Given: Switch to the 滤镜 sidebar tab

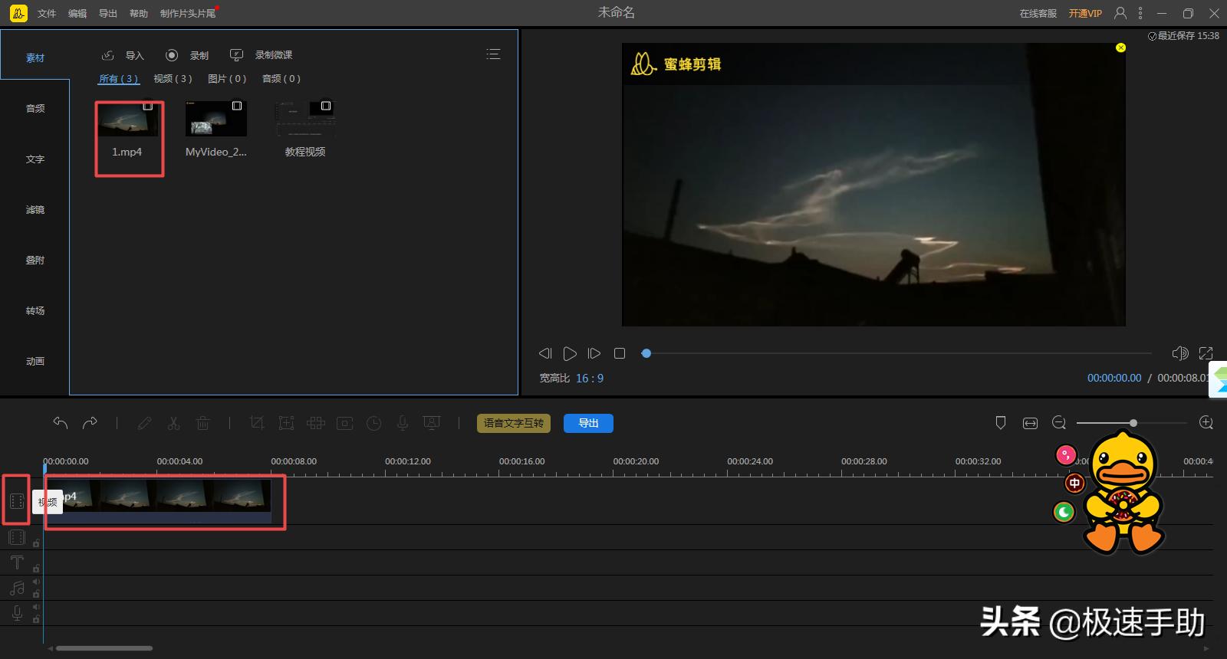Looking at the screenshot, I should pyautogui.click(x=35, y=210).
